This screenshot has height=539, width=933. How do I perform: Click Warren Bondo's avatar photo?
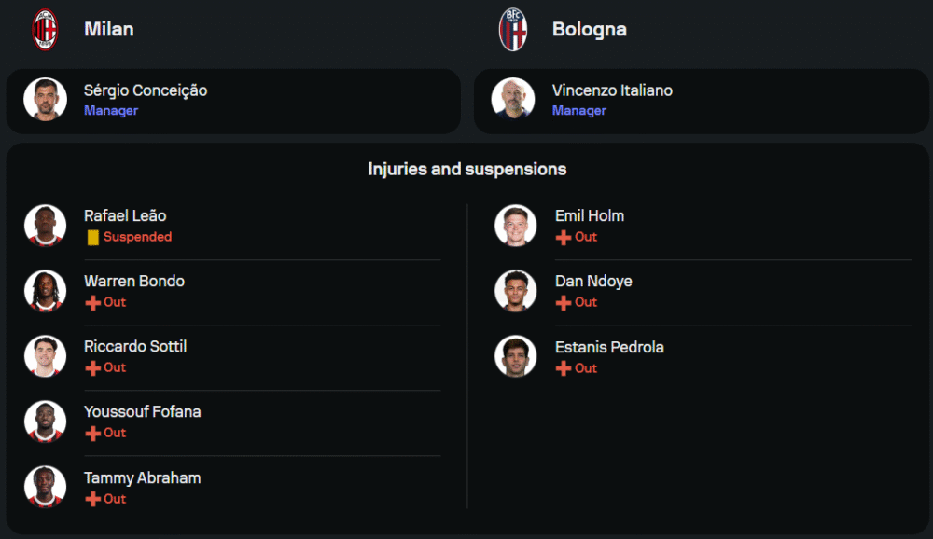pyautogui.click(x=45, y=291)
